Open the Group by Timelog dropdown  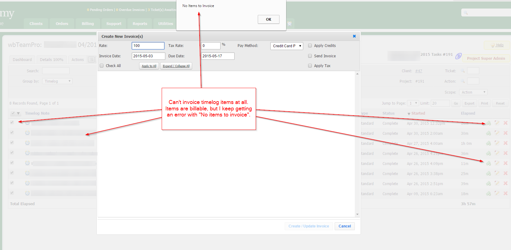(x=57, y=81)
